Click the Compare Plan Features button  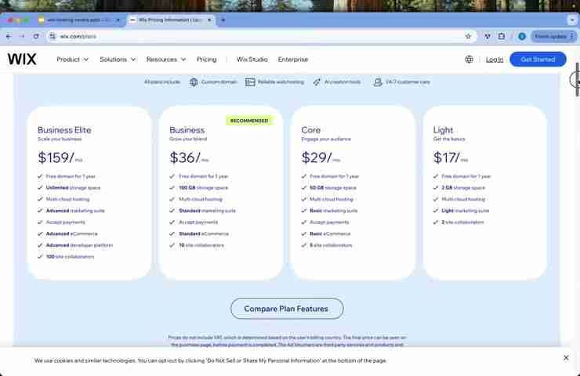click(x=287, y=309)
